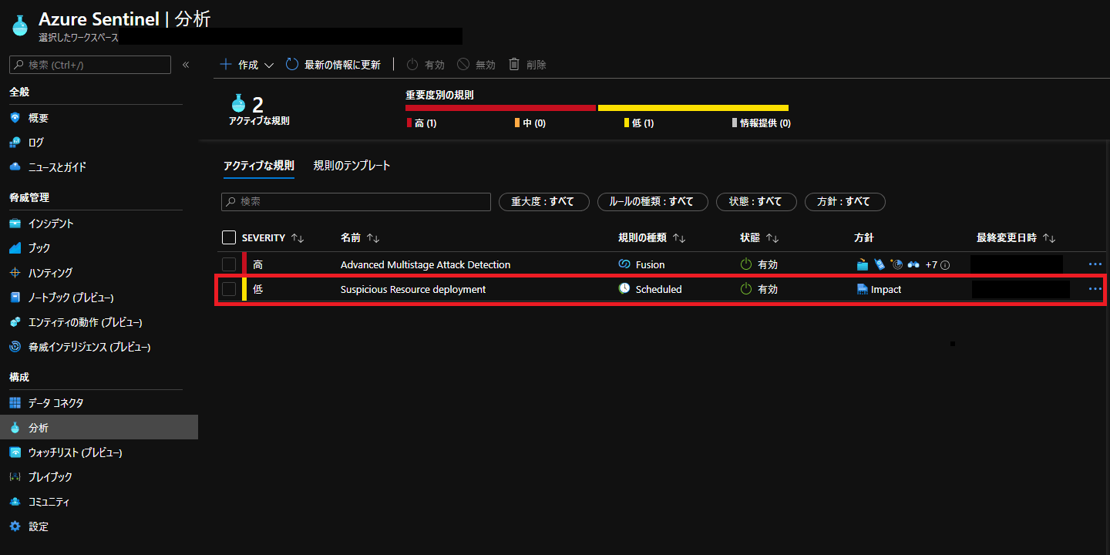
Task: Open the ブック workbooks chart icon
Action: 15,248
